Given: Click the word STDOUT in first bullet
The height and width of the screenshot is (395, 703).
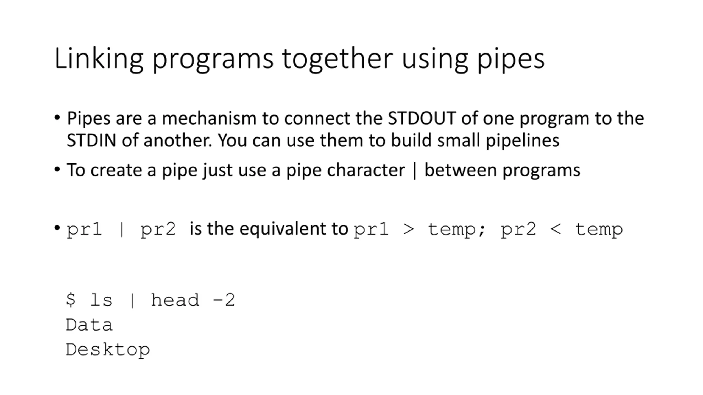Looking at the screenshot, I should point(422,118).
